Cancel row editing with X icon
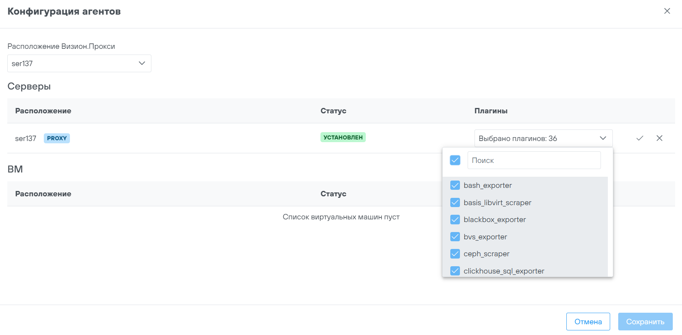The width and height of the screenshot is (682, 335). tap(659, 138)
